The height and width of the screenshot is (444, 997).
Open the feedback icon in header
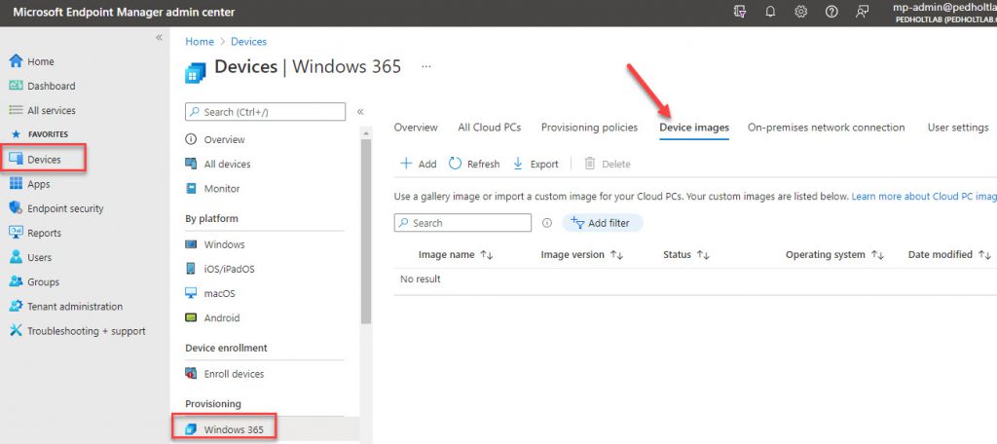tap(862, 12)
